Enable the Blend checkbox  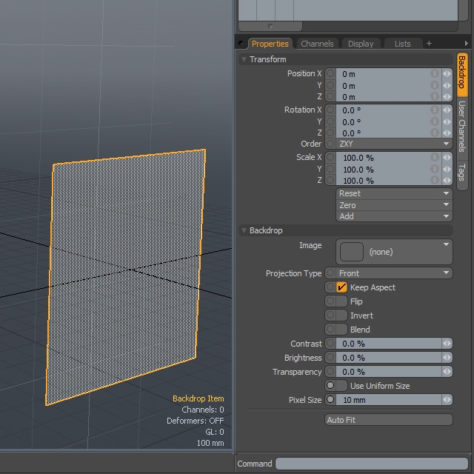tap(341, 329)
